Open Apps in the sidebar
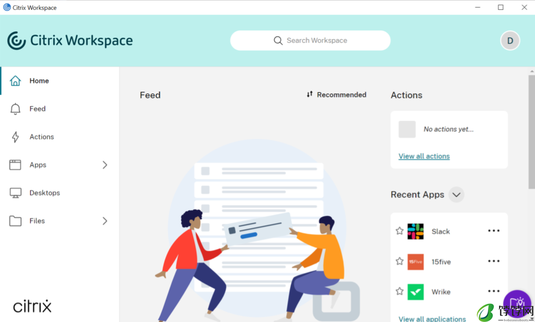The width and height of the screenshot is (535, 322). (x=59, y=165)
